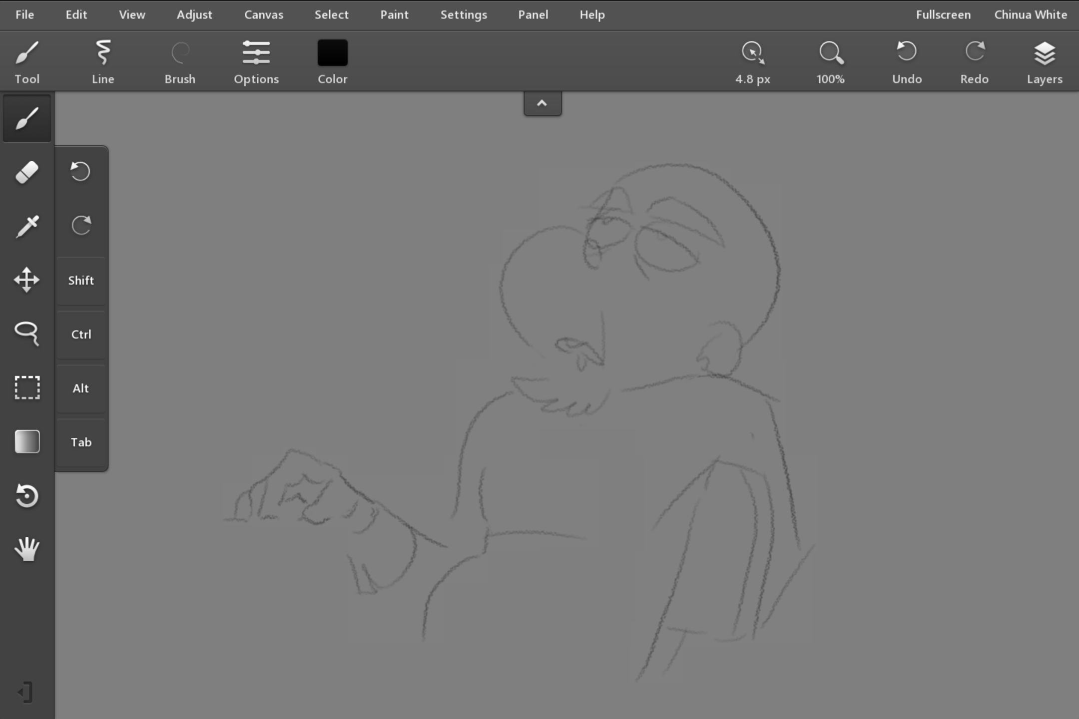Open the brush Options panel
1079x719 pixels.
pos(256,62)
